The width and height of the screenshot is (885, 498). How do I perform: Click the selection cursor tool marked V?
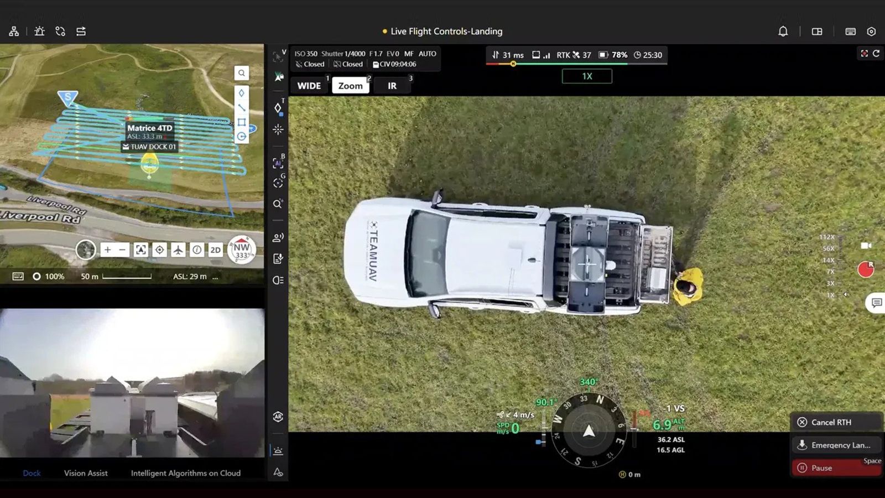click(x=279, y=56)
